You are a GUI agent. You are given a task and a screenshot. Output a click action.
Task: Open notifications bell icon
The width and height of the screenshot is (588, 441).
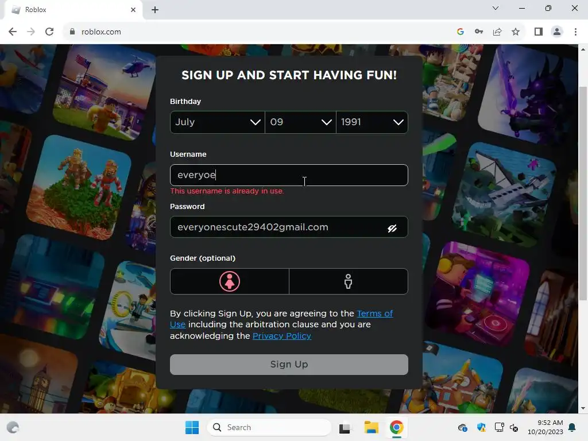pos(572,427)
